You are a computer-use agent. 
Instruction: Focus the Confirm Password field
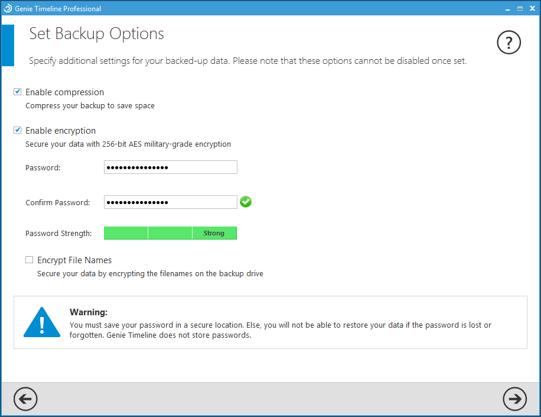pos(170,202)
